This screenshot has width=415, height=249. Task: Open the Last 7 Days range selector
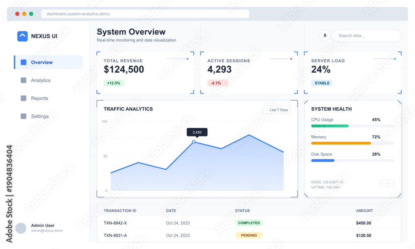(277, 110)
